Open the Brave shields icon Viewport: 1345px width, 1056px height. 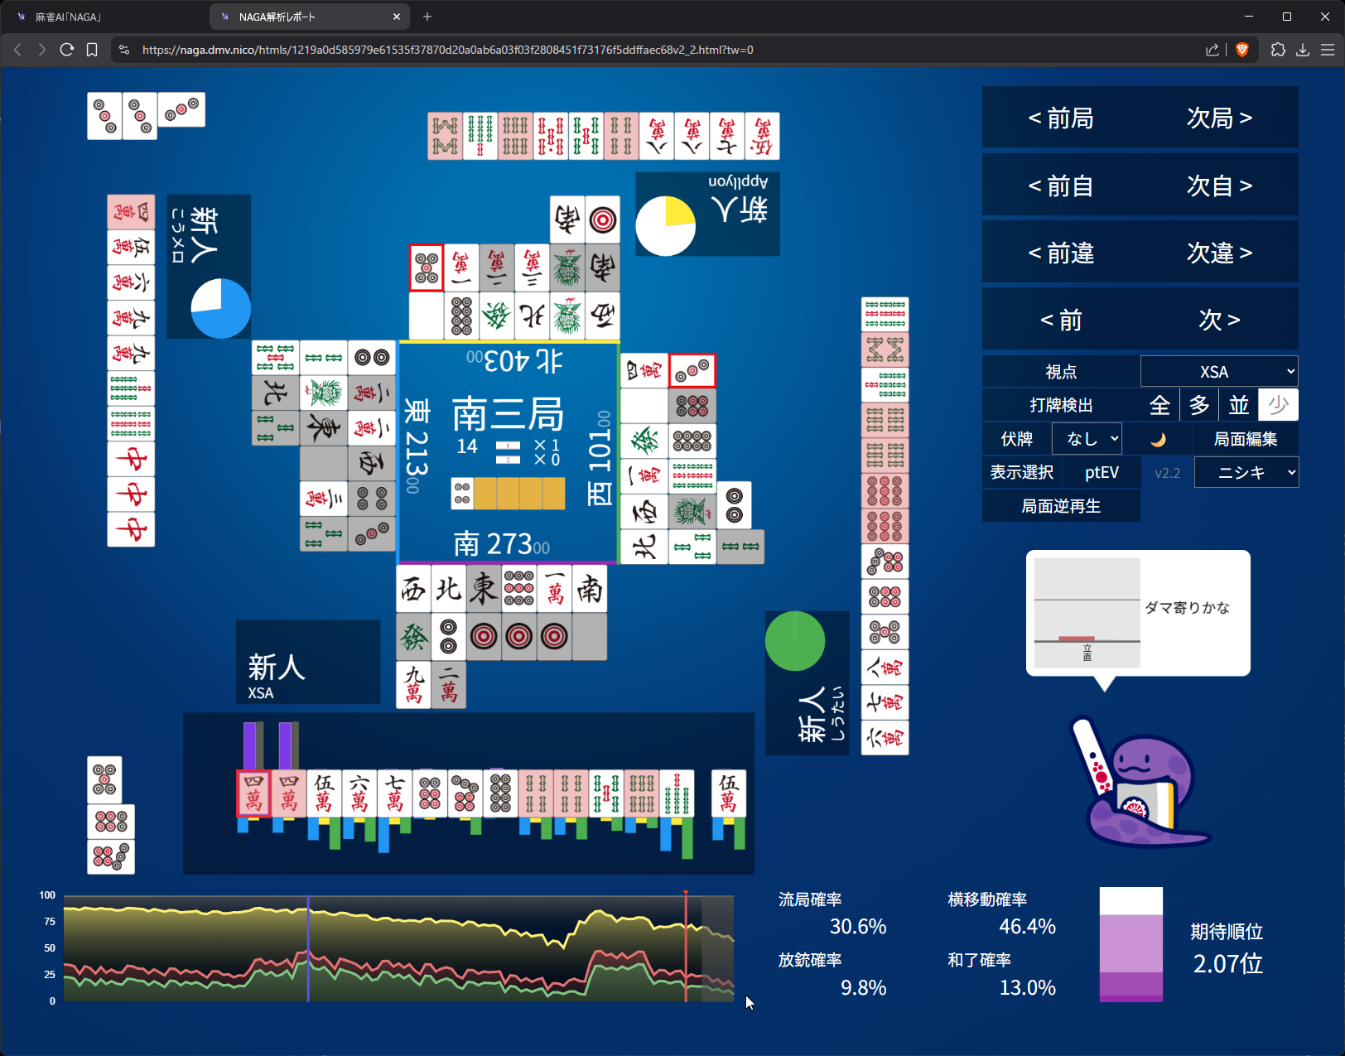tap(1241, 50)
